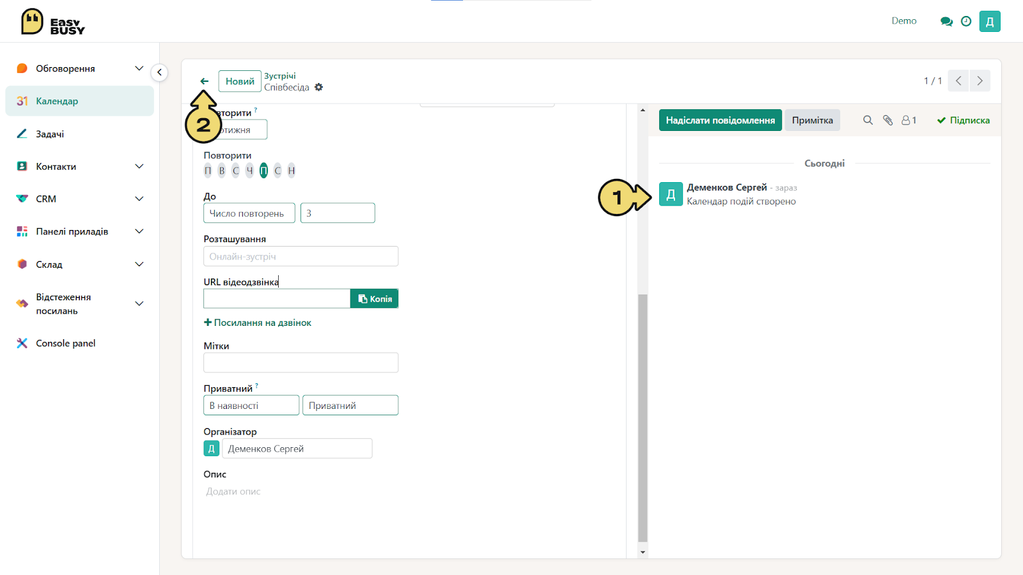
Task: Click the Копія button
Action: [375, 298]
